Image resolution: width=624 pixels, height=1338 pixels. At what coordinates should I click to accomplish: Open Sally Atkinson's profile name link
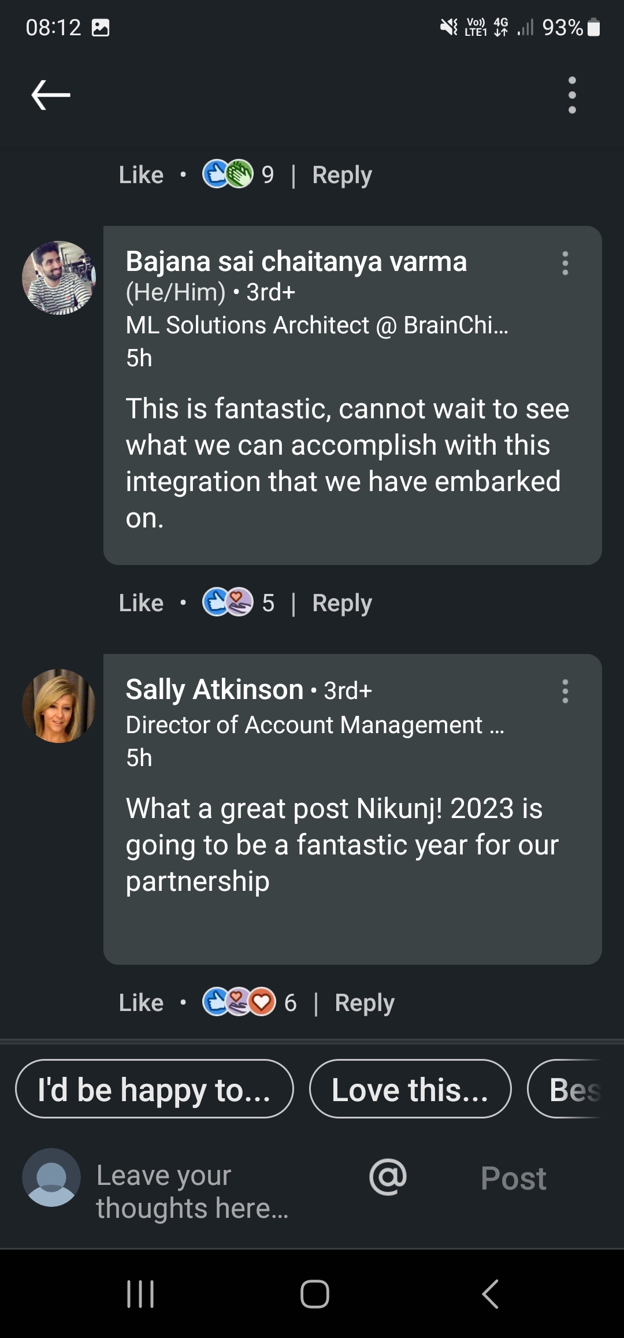214,689
